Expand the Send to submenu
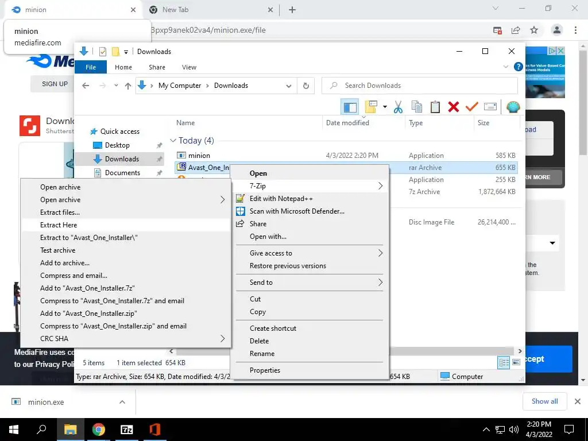588x441 pixels. click(x=310, y=283)
